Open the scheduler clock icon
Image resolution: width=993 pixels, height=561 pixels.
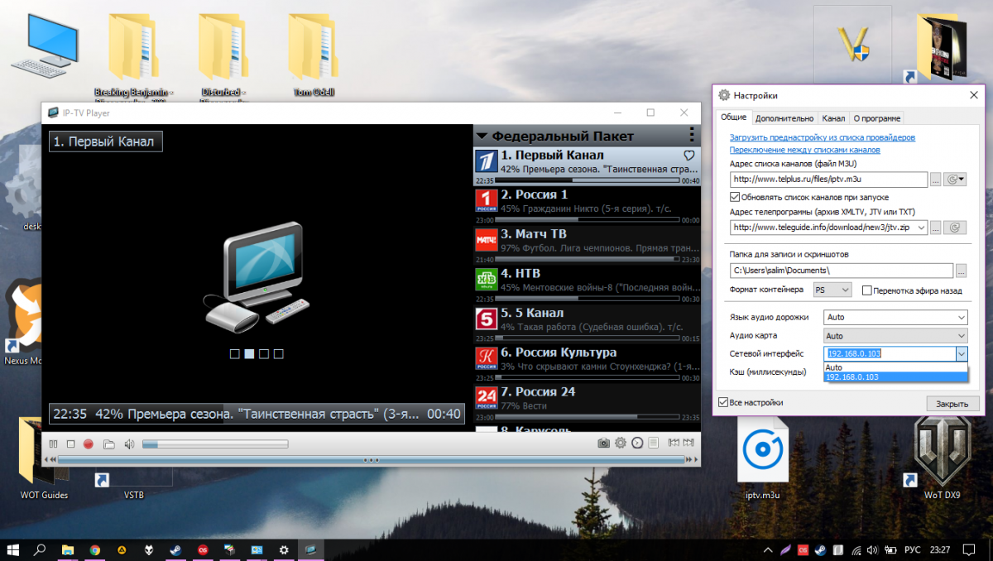click(637, 444)
